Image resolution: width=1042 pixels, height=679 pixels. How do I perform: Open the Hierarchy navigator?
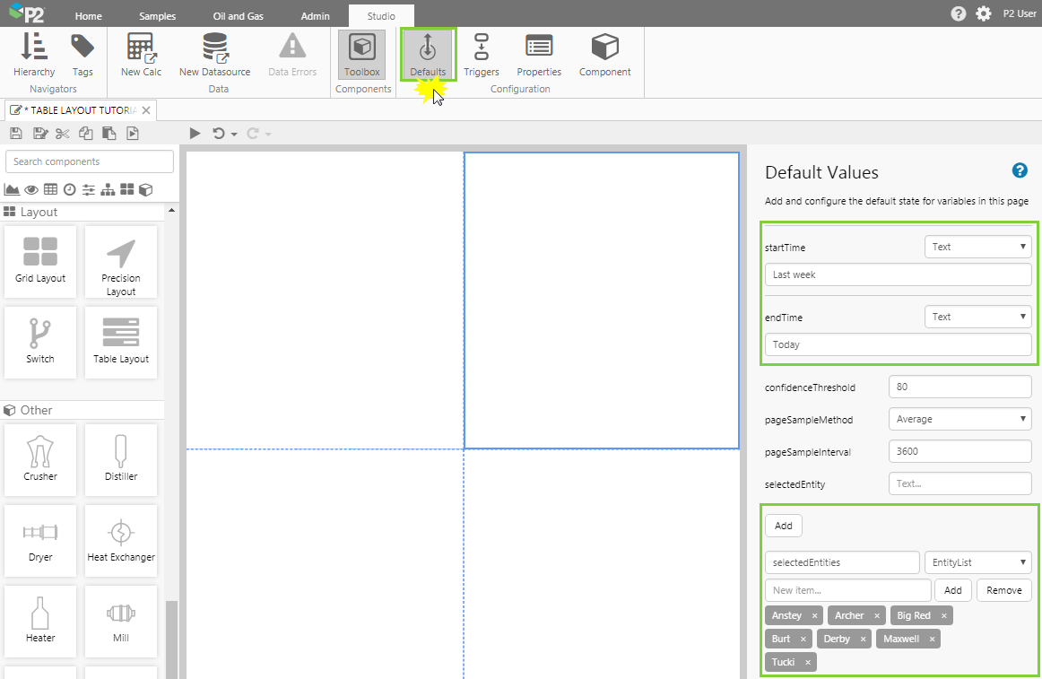coord(34,55)
